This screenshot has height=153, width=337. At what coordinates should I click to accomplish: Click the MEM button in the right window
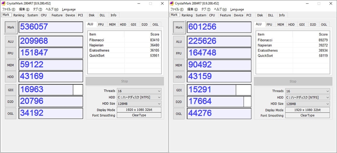point(179,65)
